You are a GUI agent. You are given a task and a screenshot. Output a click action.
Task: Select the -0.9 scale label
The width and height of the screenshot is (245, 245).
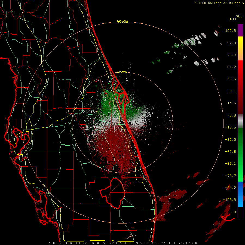232,115
